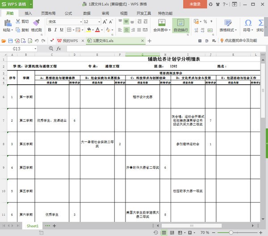Expand the font size 12 dropdown
Screen dimensions: 268x236
click(99, 22)
